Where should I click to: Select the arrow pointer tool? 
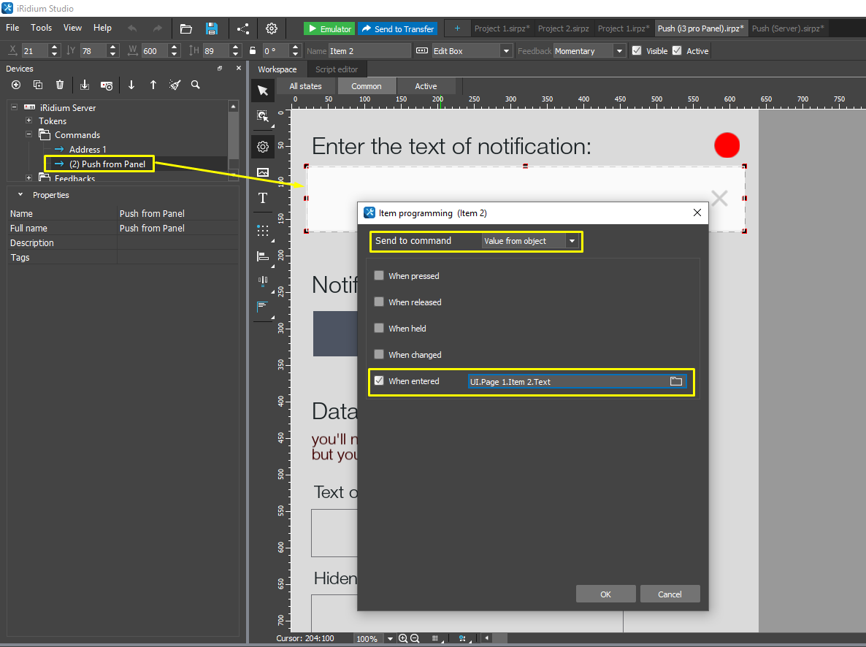[x=263, y=91]
